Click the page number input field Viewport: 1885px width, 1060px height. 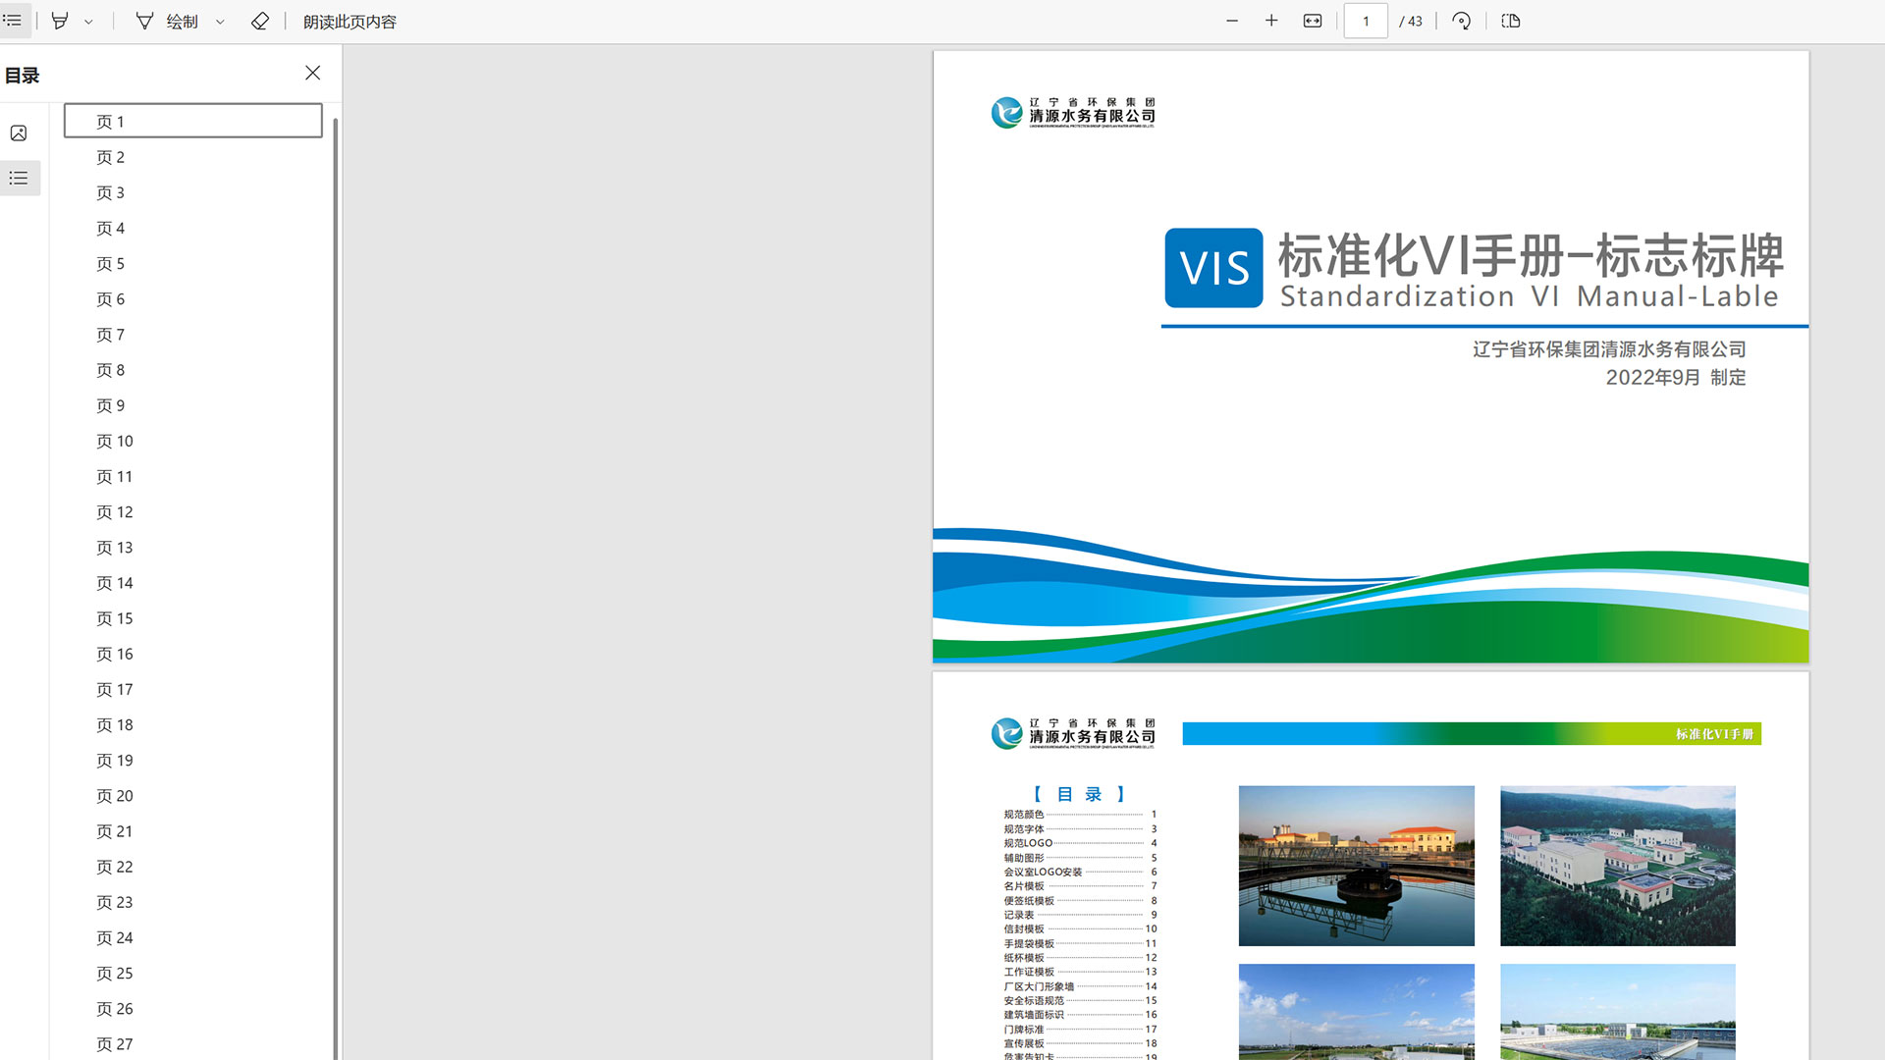coord(1365,21)
